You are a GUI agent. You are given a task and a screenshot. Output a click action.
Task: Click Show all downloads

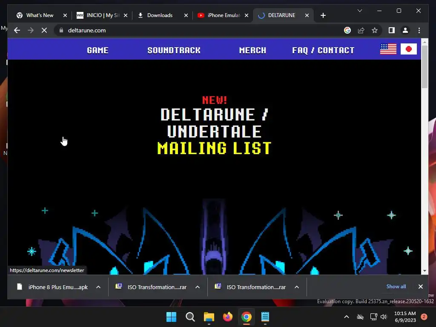coord(396,287)
